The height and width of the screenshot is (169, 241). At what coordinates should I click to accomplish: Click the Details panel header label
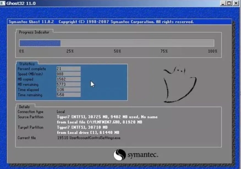(x=25, y=107)
